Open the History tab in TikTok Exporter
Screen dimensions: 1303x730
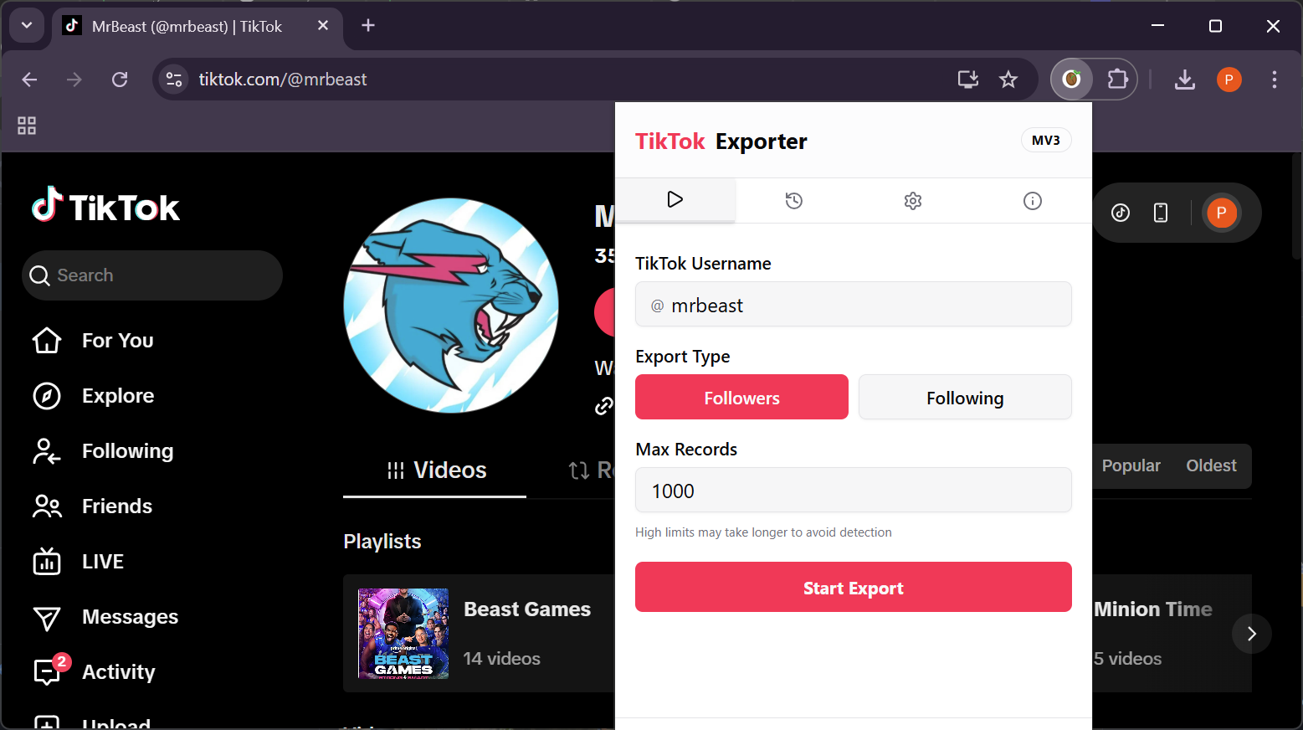click(x=794, y=201)
